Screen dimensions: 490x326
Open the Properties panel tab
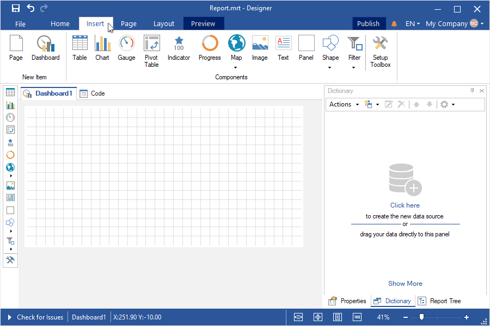coord(347,301)
